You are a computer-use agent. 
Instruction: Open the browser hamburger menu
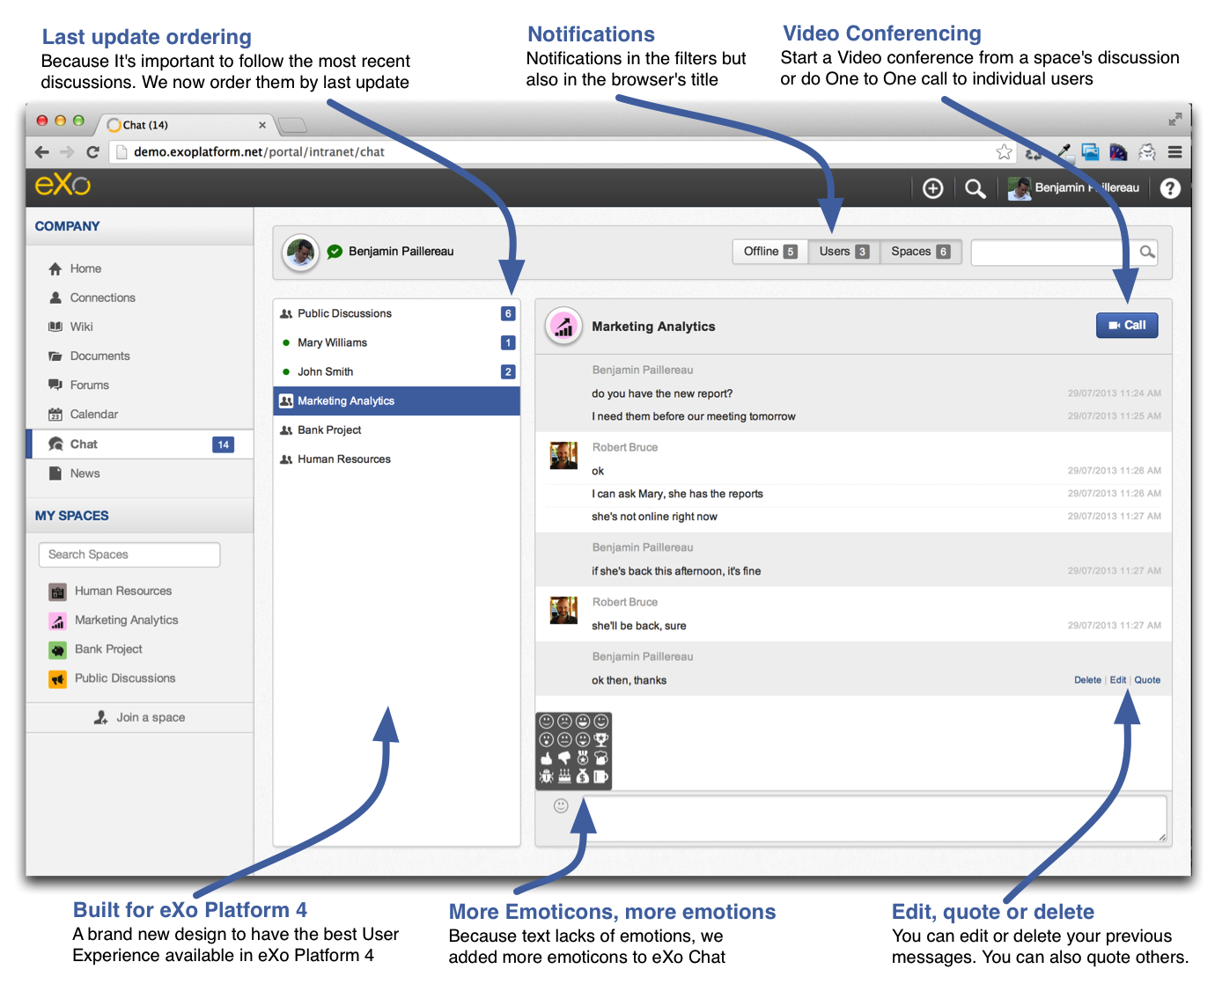click(1174, 152)
